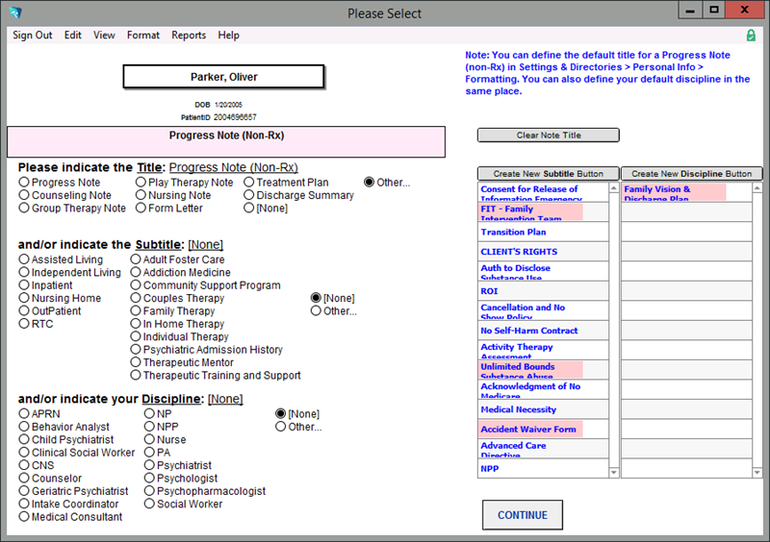This screenshot has height=542, width=770.
Task: Choose Family Therapy as the subtitle
Action: (x=136, y=311)
